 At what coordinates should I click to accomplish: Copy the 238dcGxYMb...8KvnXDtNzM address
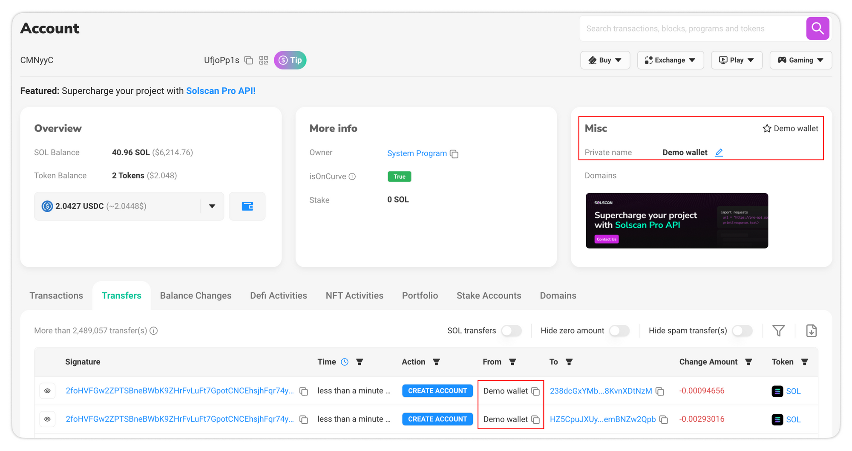(660, 391)
